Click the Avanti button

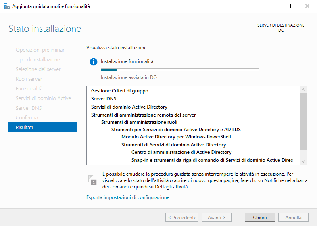(x=217, y=217)
